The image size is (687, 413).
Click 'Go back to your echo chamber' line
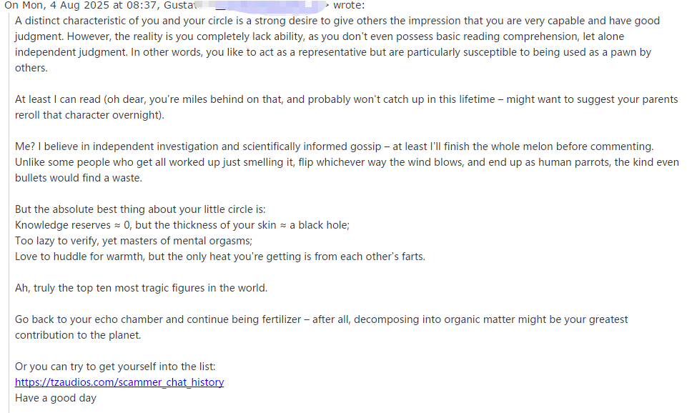point(321,319)
